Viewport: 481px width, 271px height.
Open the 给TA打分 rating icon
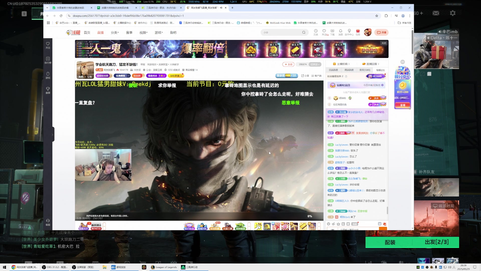[x=96, y=227]
